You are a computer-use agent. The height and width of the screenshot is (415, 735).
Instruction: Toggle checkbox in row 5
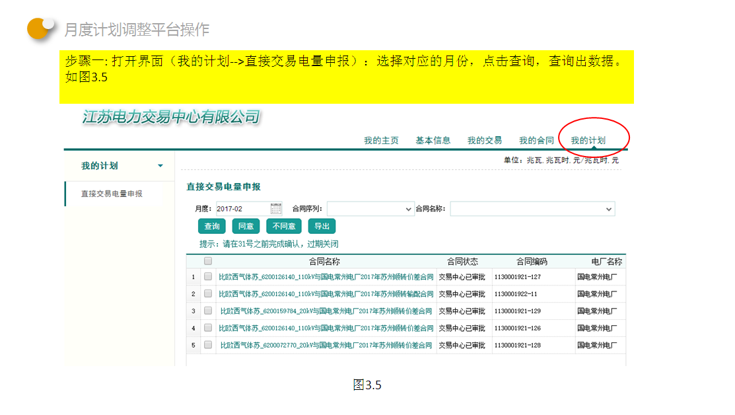208,345
